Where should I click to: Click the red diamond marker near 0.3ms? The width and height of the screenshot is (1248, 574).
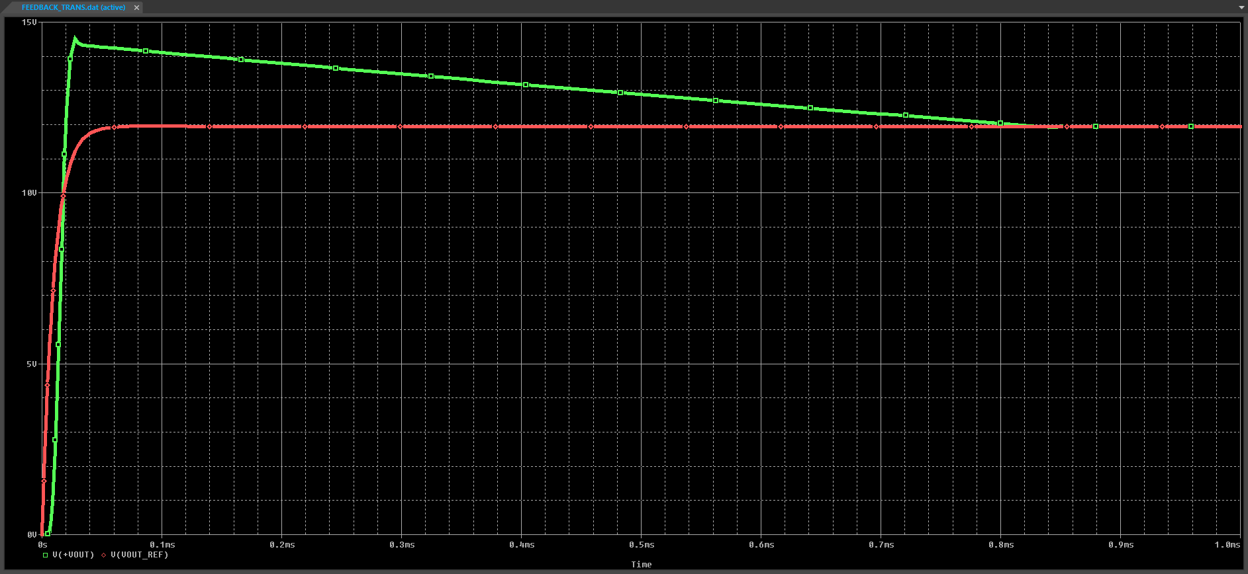point(400,127)
